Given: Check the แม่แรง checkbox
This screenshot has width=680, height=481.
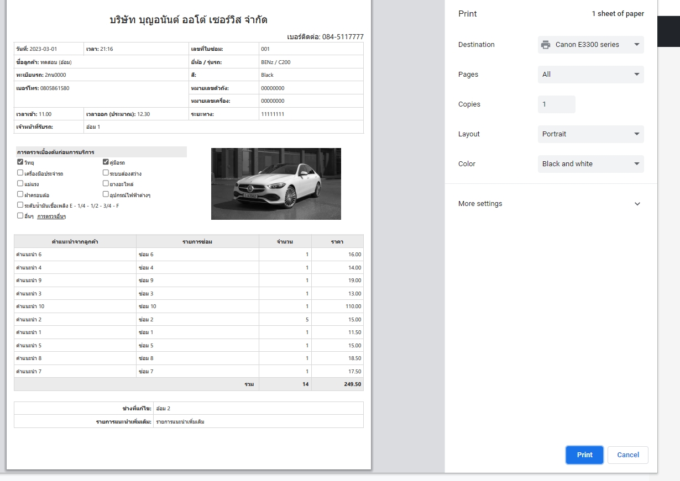Looking at the screenshot, I should point(20,183).
